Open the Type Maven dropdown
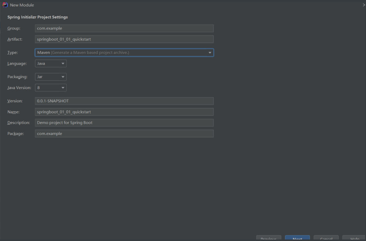This screenshot has height=241, width=366. coord(124,53)
